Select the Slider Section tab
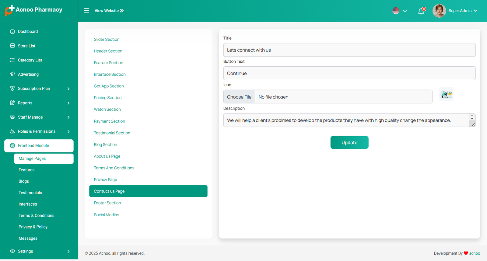Screen dimensions: 487x261 point(107,39)
